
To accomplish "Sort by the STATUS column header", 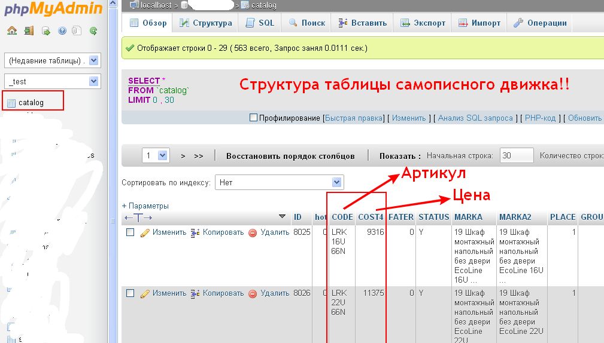I will (434, 218).
